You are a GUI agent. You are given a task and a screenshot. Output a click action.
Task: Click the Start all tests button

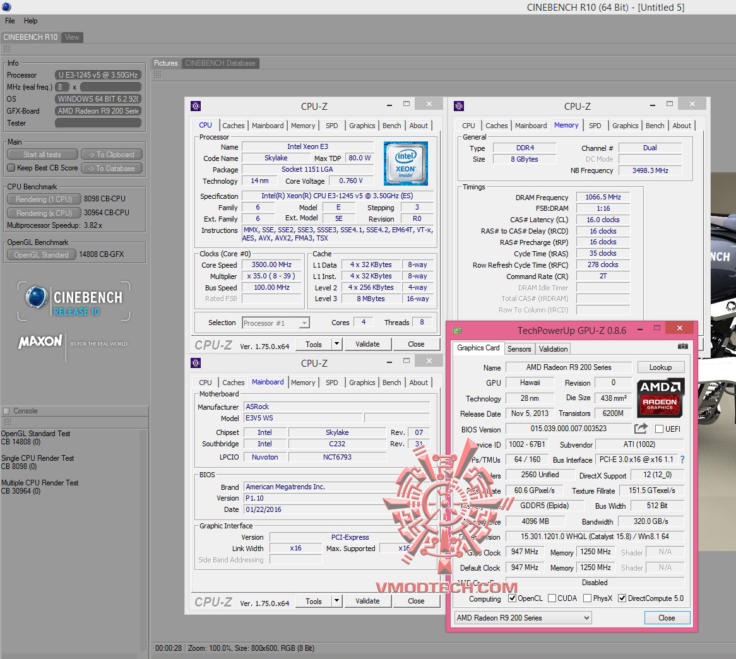(42, 155)
